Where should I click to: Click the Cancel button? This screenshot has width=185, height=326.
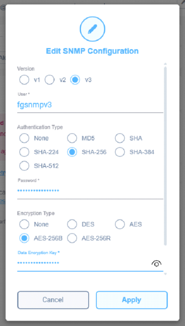coord(53,300)
